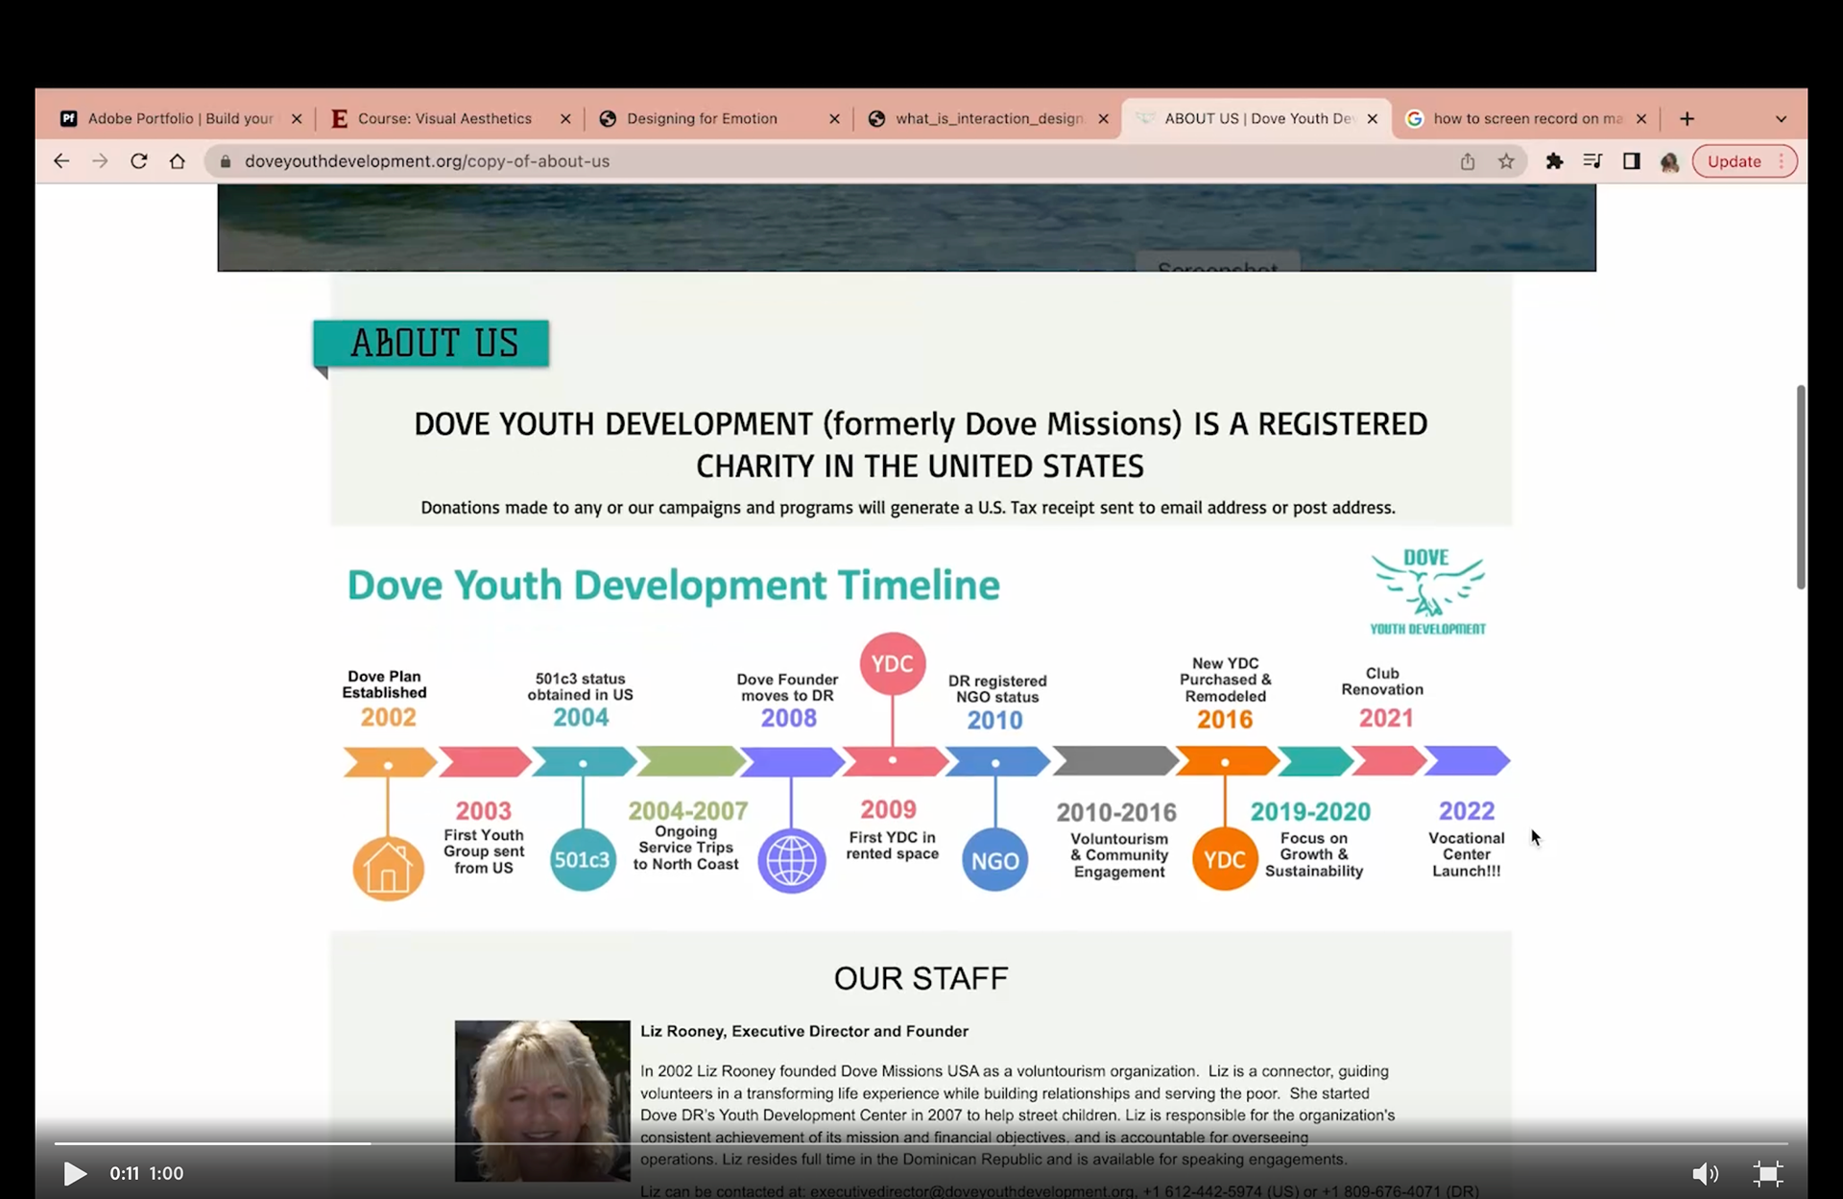Screen dimensions: 1843x1199
Task: Open media controls icon in toolbar
Action: (1592, 161)
